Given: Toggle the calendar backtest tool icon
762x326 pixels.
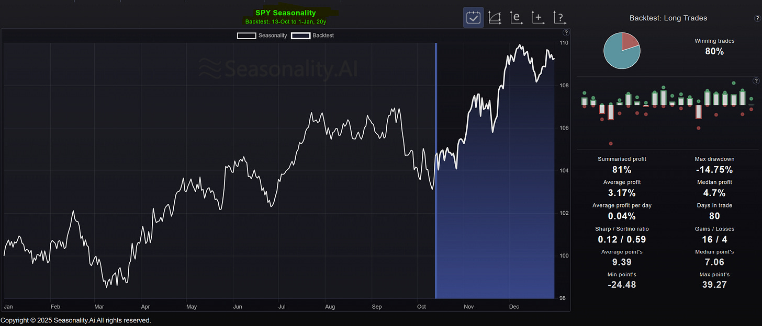Looking at the screenshot, I should pyautogui.click(x=473, y=18).
